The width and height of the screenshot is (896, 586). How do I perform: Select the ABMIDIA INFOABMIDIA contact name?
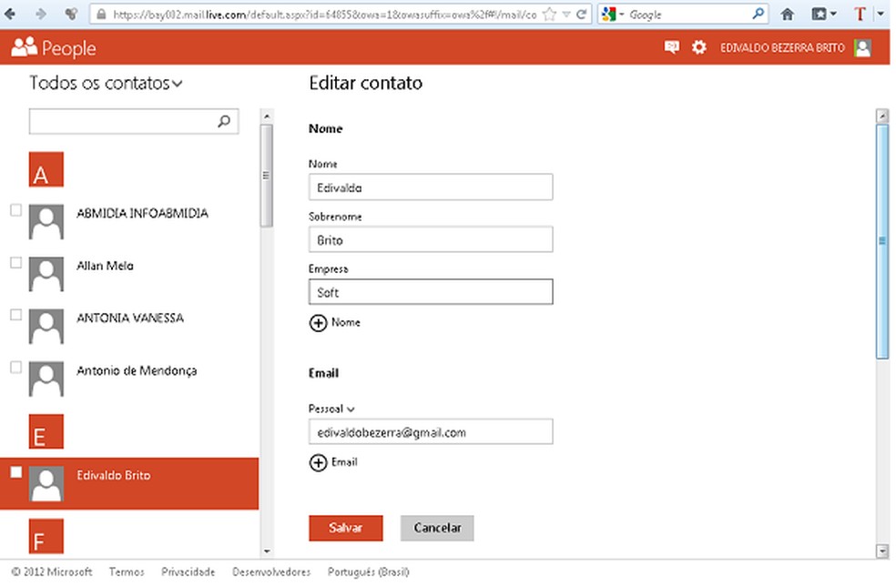(142, 213)
